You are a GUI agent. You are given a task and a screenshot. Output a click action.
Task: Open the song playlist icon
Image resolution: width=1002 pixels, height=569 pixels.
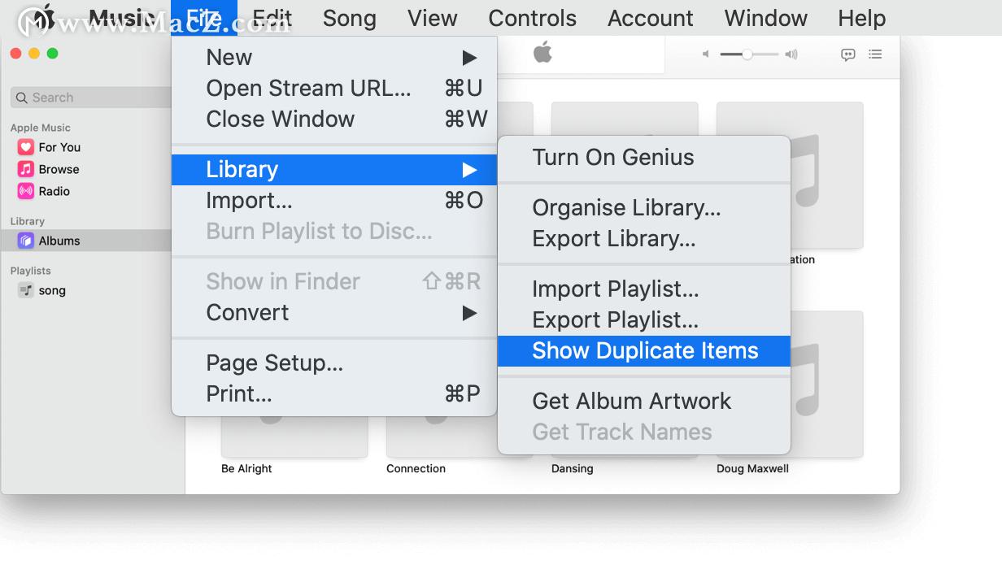pyautogui.click(x=25, y=290)
